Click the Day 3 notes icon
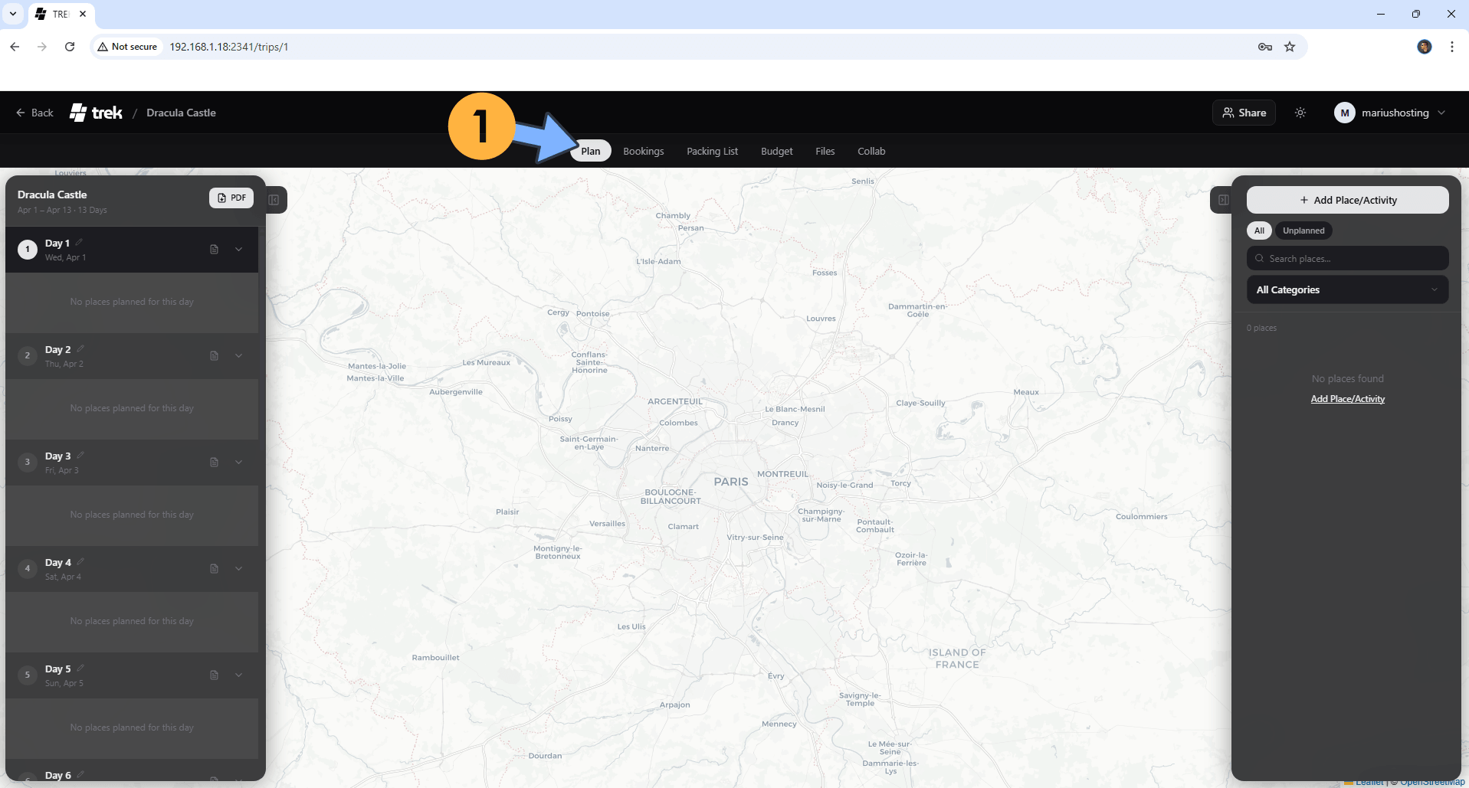This screenshot has height=788, width=1469. tap(215, 463)
